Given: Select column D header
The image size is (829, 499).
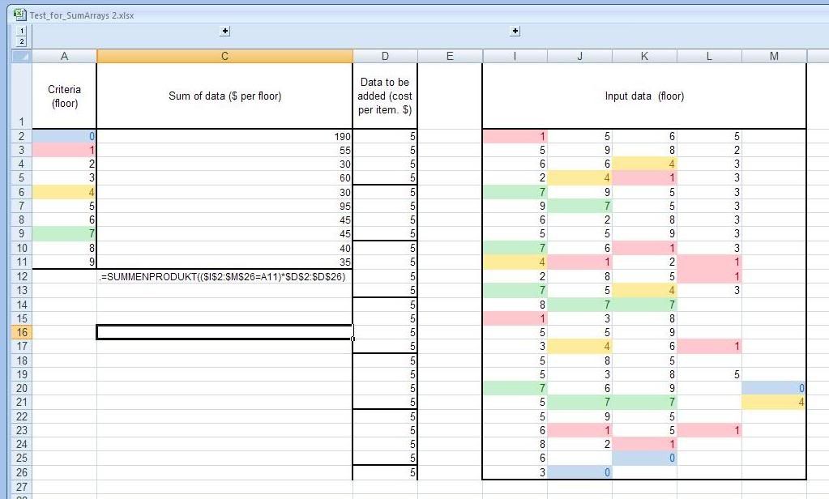Looking at the screenshot, I should pyautogui.click(x=385, y=56).
